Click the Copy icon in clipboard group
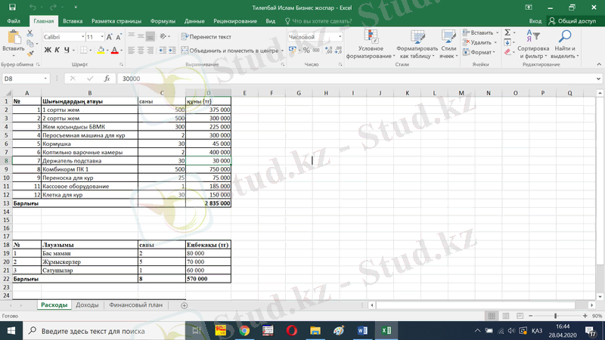 click(x=30, y=43)
